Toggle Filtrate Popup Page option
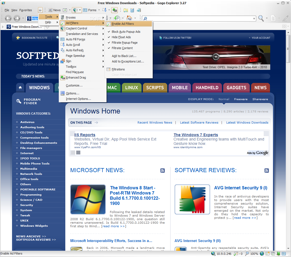 point(129,43)
